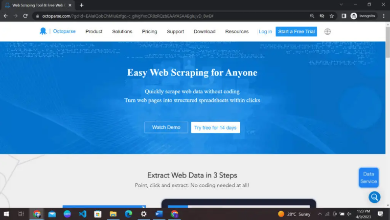Bookmark this page with the star icon
This screenshot has width=390, height=220.
[332, 16]
